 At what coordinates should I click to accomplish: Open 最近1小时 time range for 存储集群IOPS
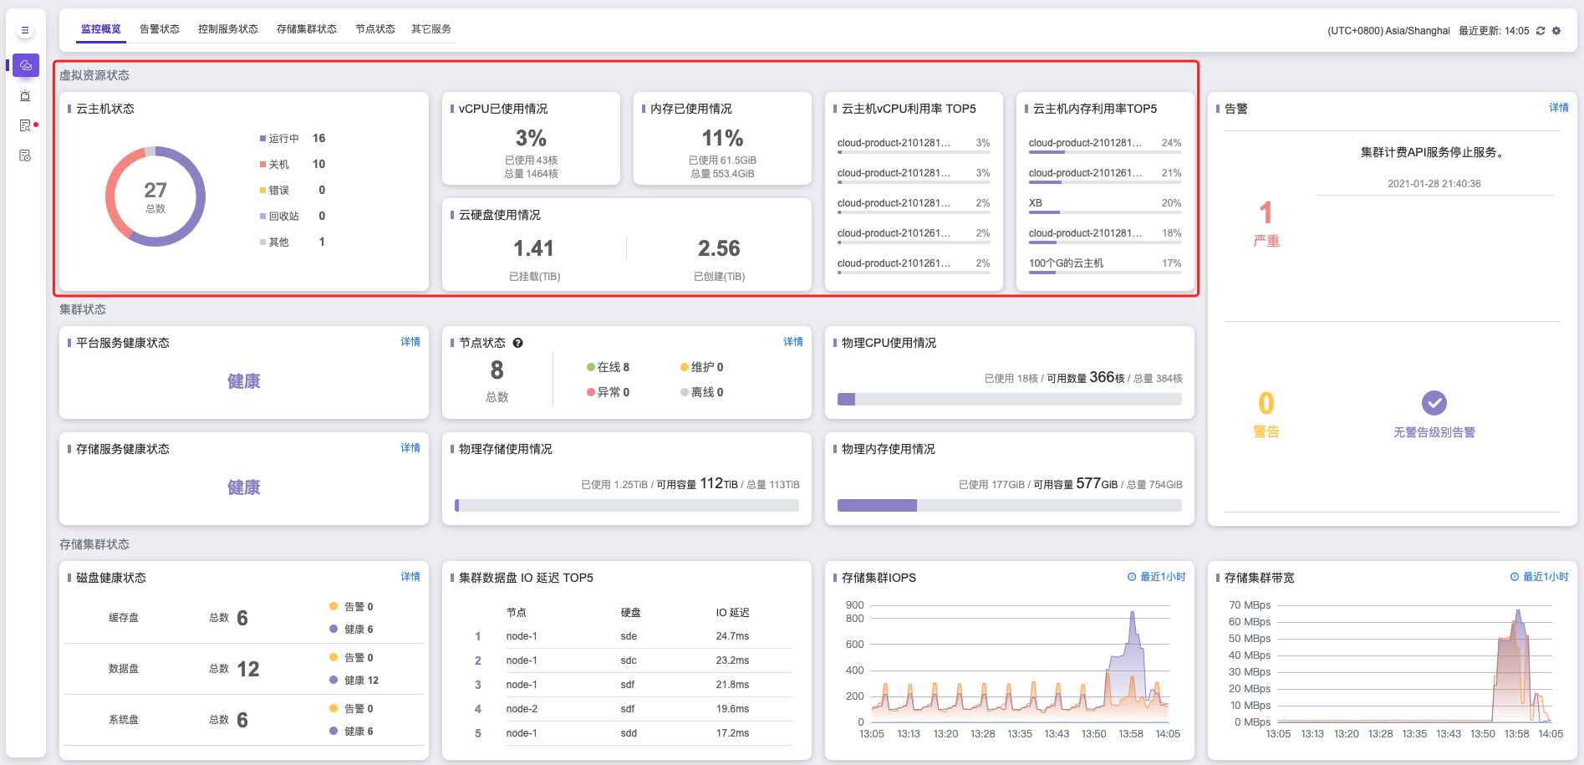1156,577
